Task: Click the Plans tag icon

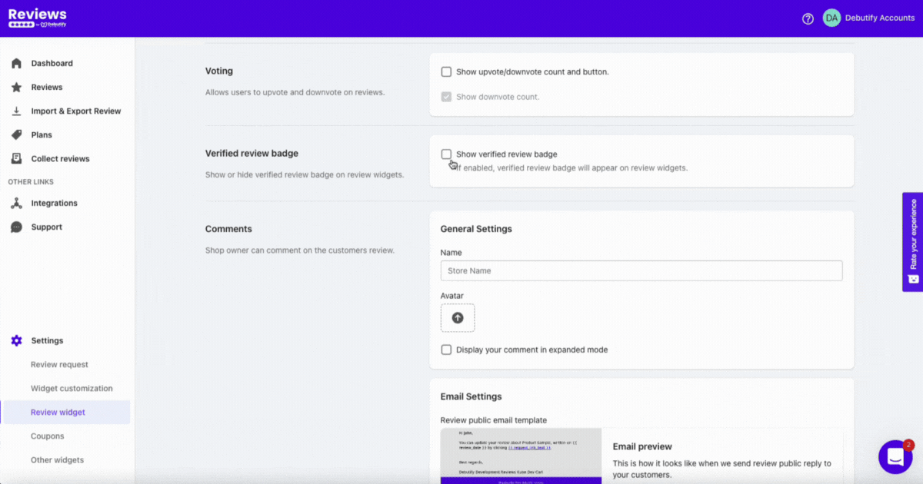Action: click(x=16, y=134)
